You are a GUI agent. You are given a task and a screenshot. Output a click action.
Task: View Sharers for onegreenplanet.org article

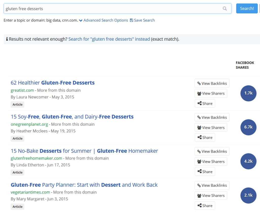211,128
